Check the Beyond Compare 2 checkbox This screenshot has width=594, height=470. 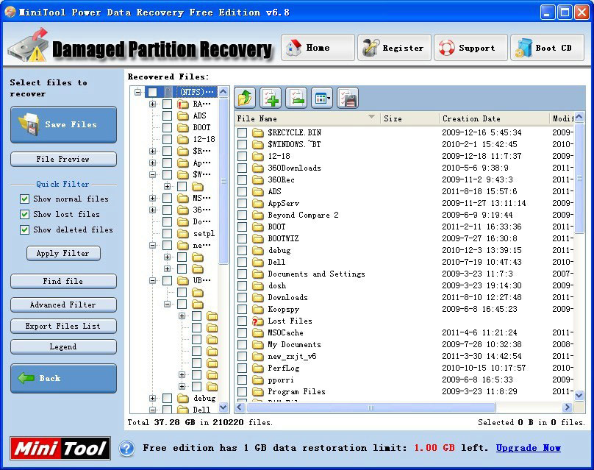[x=243, y=216]
